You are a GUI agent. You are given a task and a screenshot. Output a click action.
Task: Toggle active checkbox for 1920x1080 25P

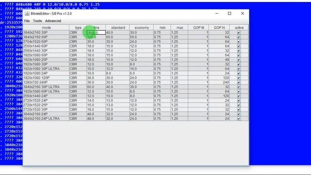pyautogui.click(x=239, y=59)
